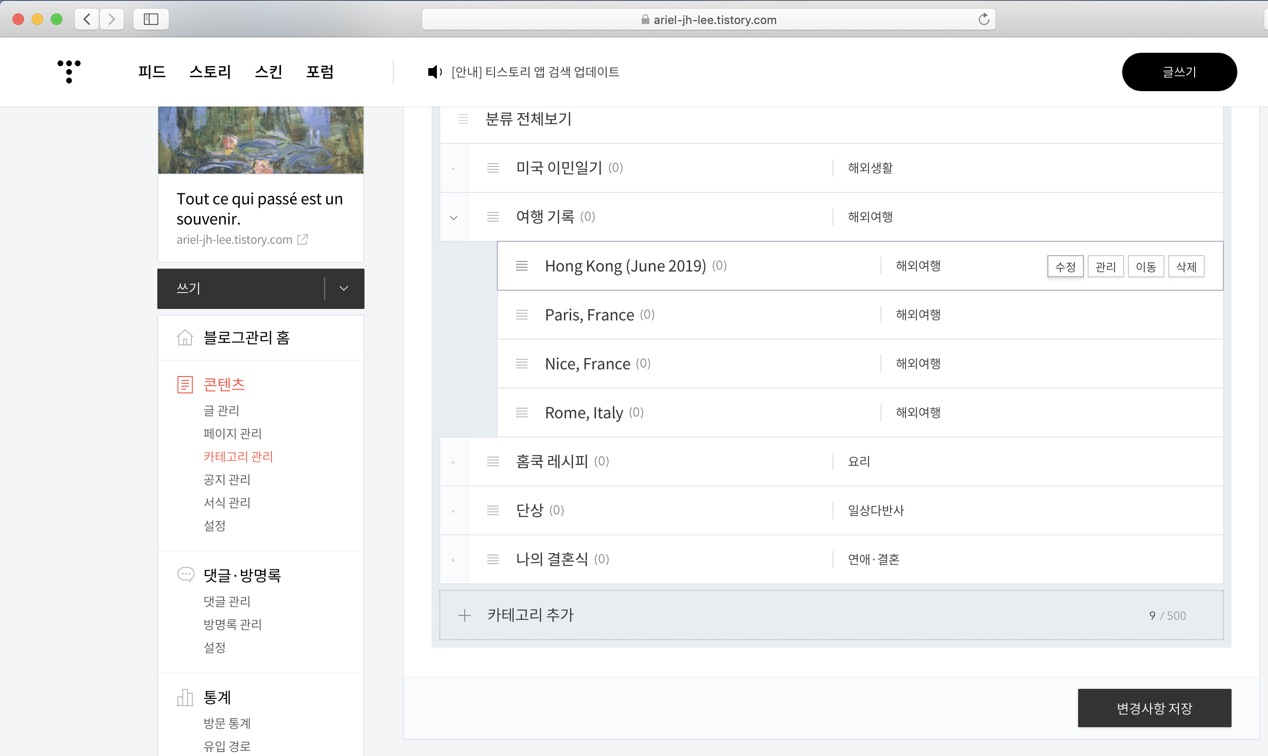Screen dimensions: 1268x756
Task: Open 설정 under 댓글·방명록
Action: pos(214,647)
